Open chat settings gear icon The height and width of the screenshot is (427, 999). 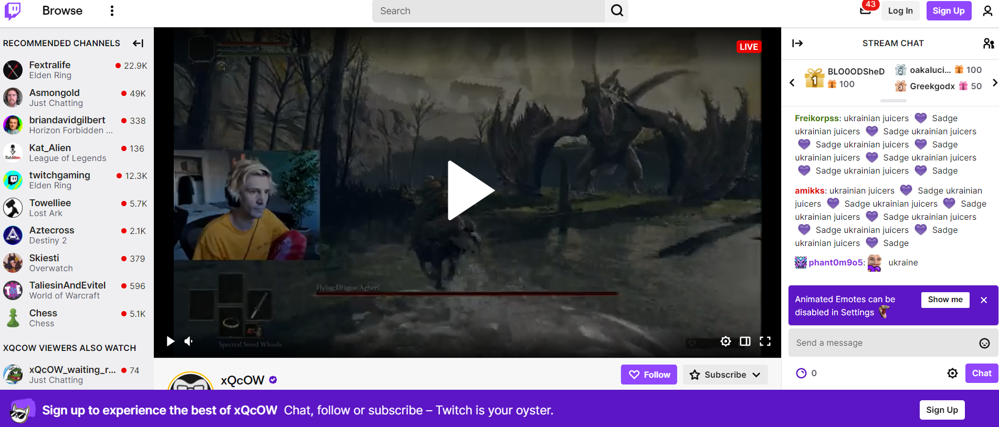point(952,373)
